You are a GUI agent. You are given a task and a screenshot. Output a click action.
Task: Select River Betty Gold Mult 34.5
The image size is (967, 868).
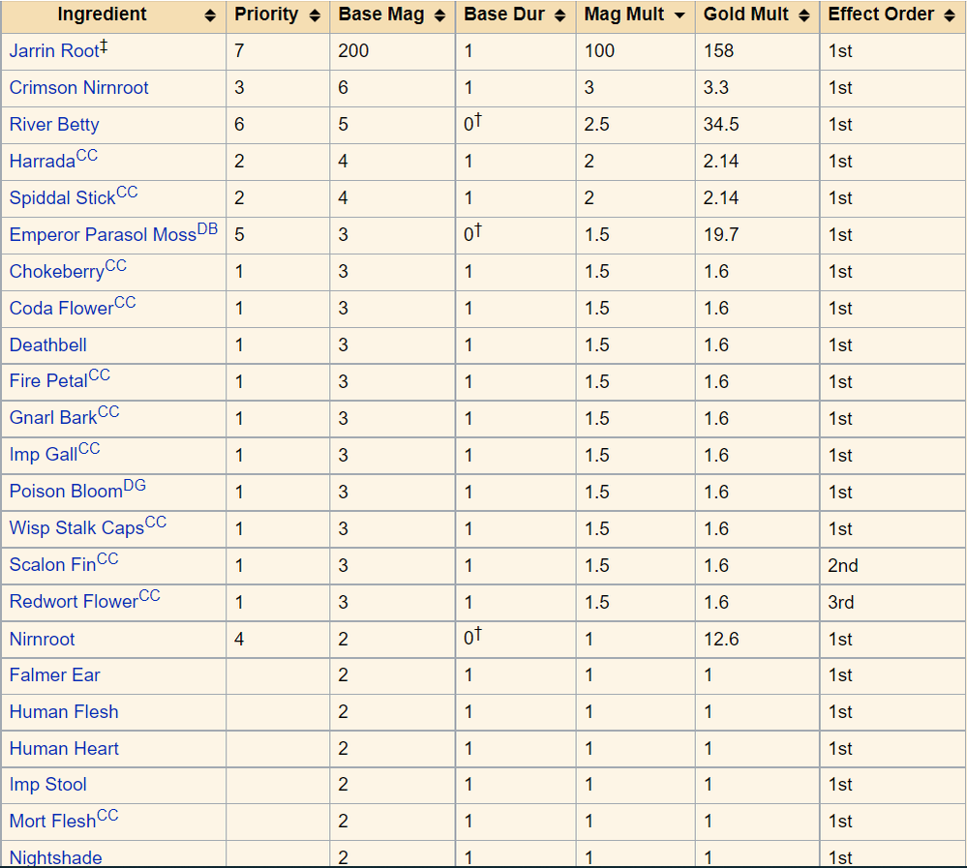point(721,125)
